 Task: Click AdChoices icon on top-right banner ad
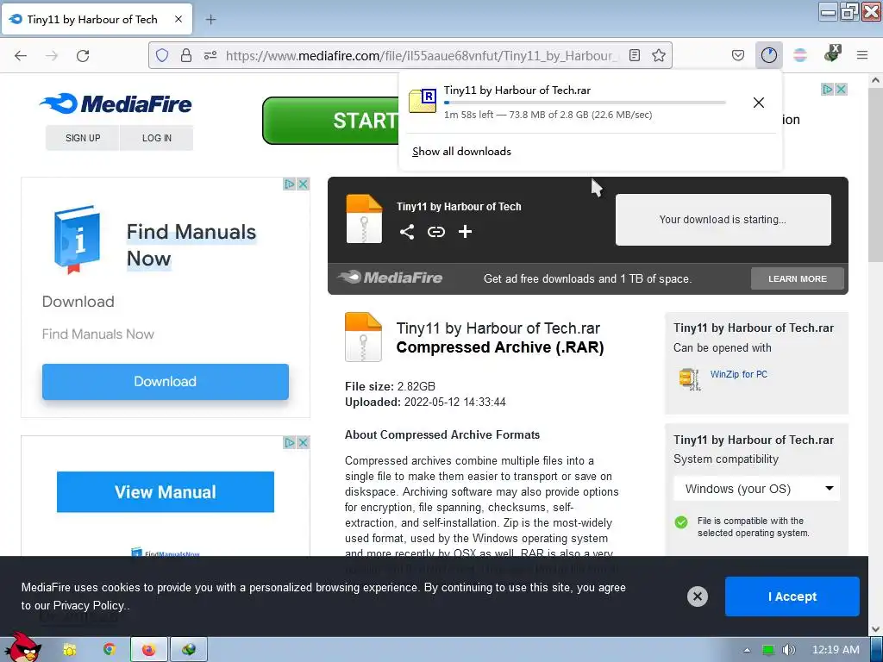pyautogui.click(x=827, y=89)
